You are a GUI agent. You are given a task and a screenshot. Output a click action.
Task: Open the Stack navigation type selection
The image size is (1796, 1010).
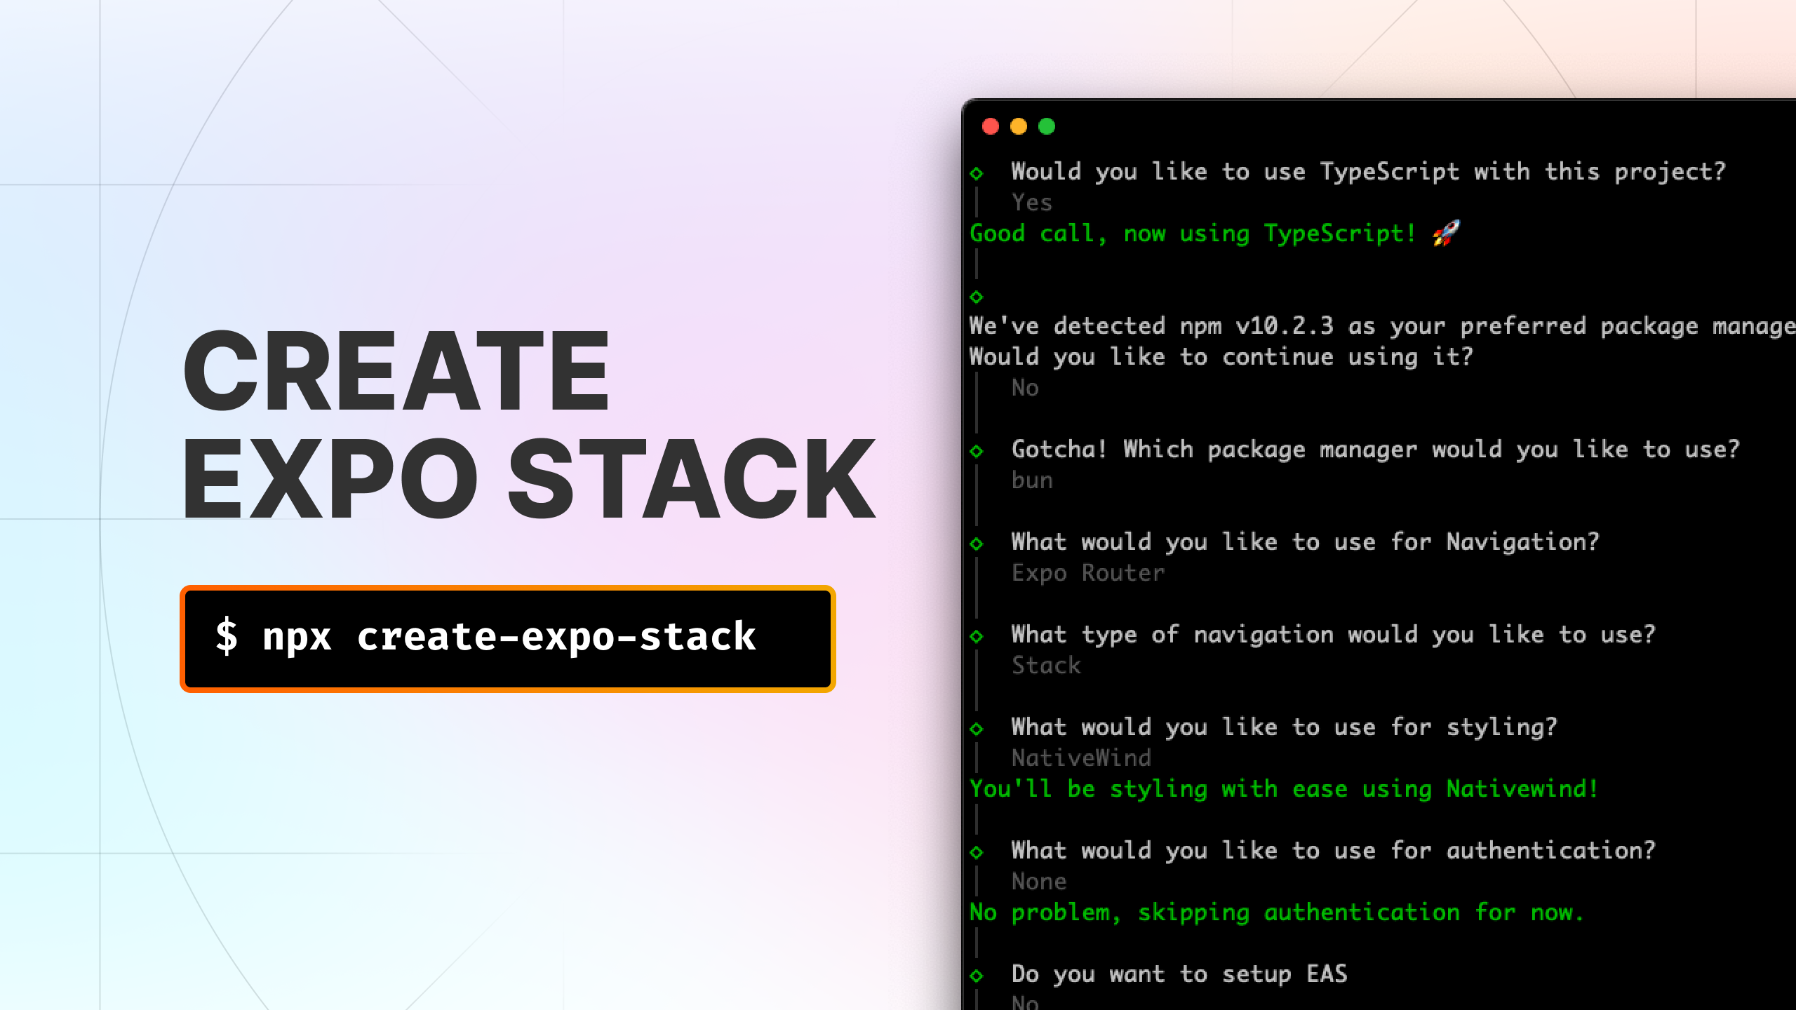click(1045, 665)
